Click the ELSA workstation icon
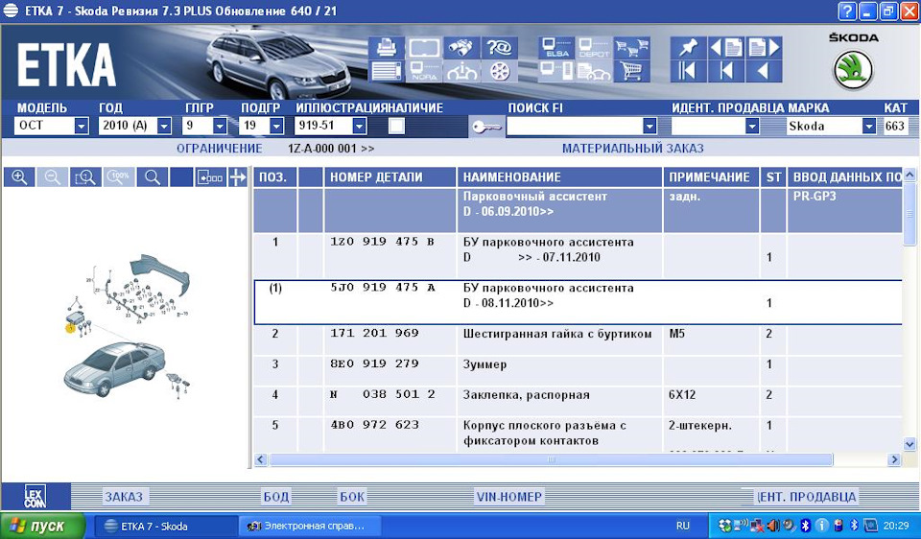921x539 pixels. (556, 47)
